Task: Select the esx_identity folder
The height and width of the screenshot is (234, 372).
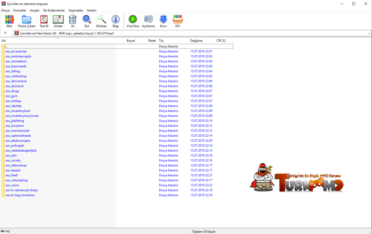Action: (x=14, y=106)
